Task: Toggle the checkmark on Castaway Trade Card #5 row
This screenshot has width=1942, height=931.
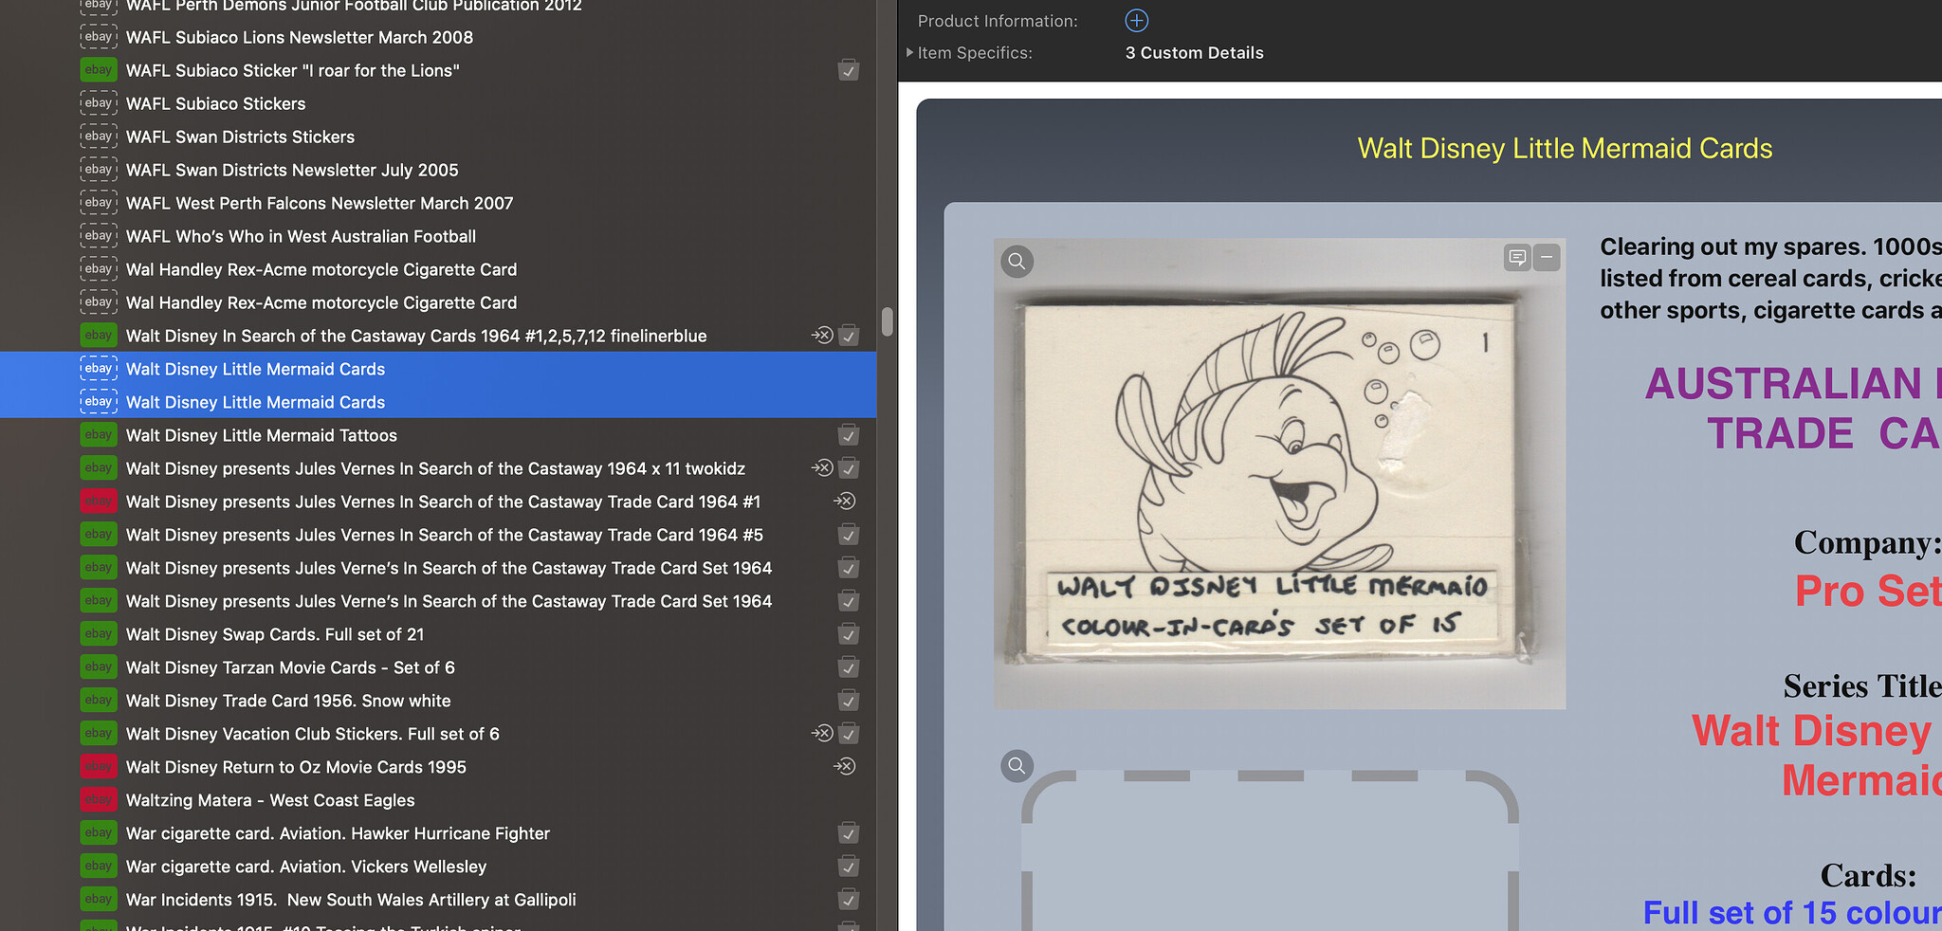Action: coord(849,535)
